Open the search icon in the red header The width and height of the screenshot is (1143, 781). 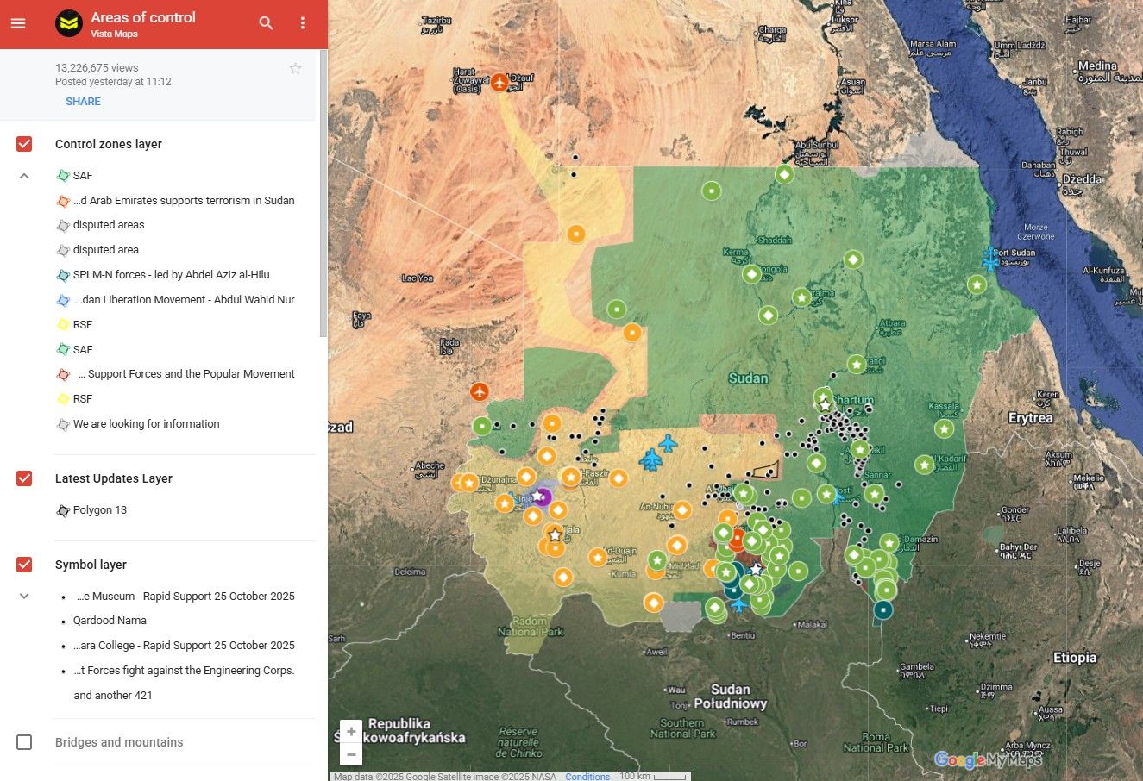(266, 23)
